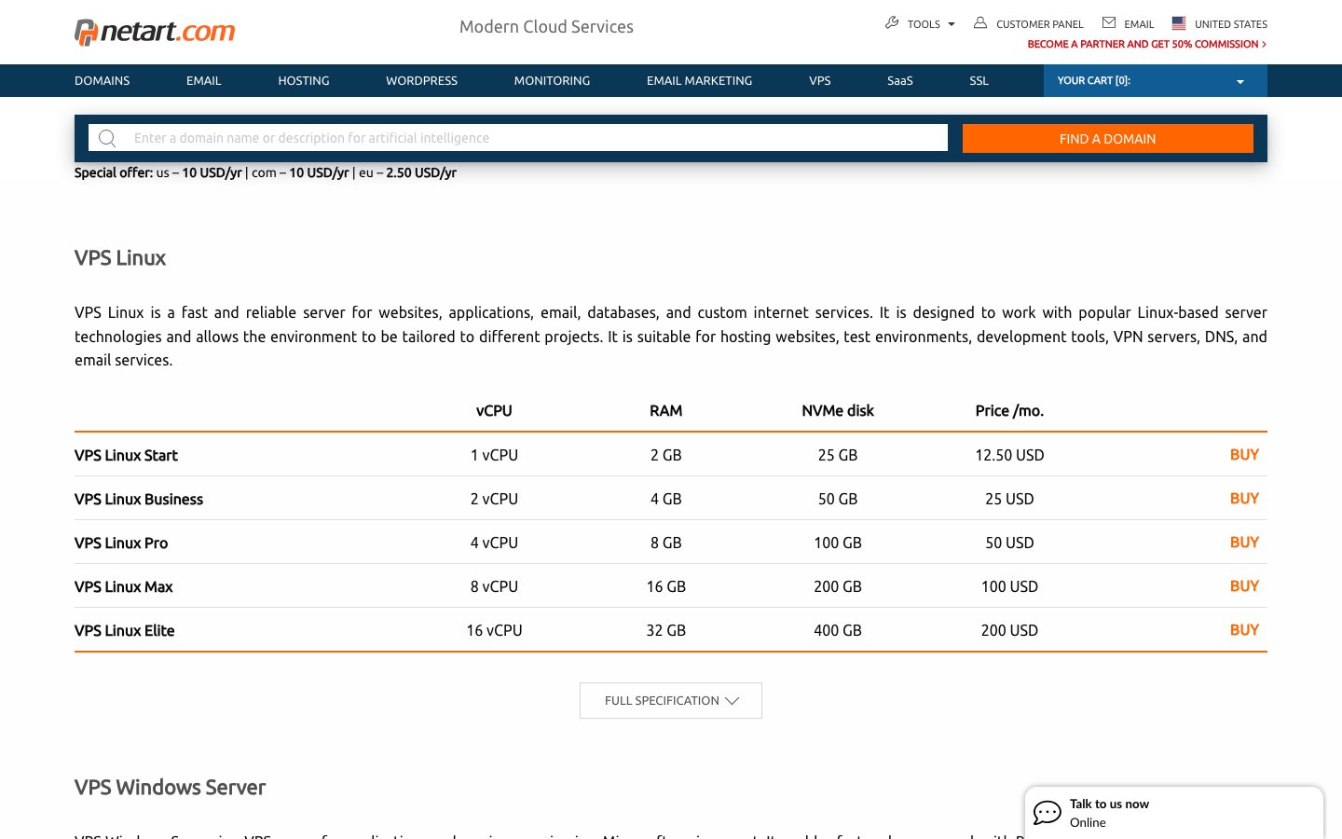Viewport: 1342px width, 839px height.
Task: Click the email envelope icon
Action: click(x=1109, y=22)
